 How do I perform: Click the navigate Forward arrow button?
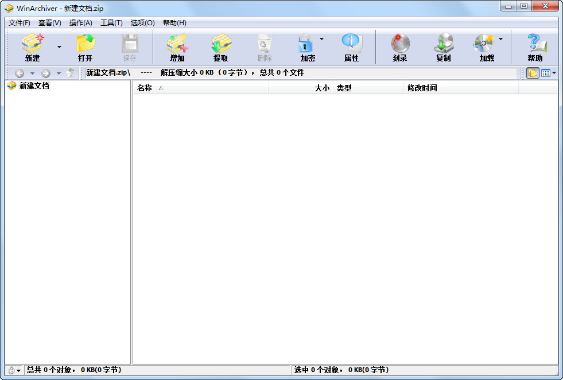(45, 73)
